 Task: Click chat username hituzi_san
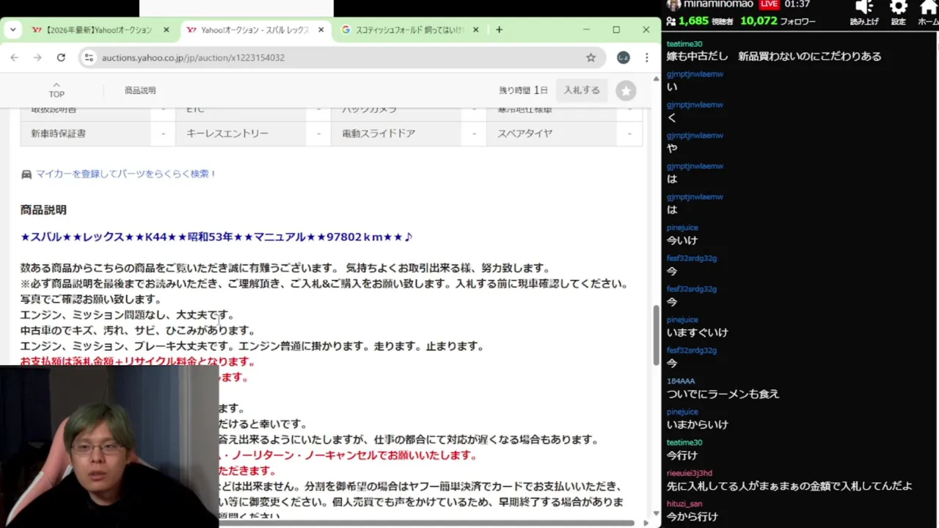pos(684,504)
